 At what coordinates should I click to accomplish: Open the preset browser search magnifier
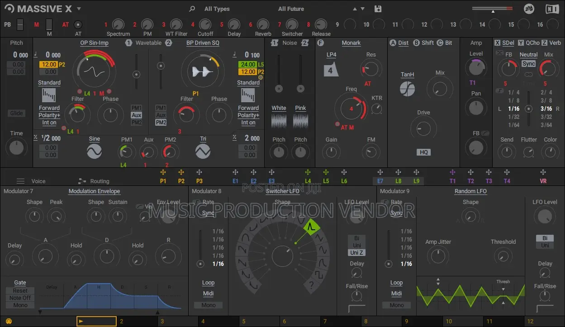(x=192, y=9)
